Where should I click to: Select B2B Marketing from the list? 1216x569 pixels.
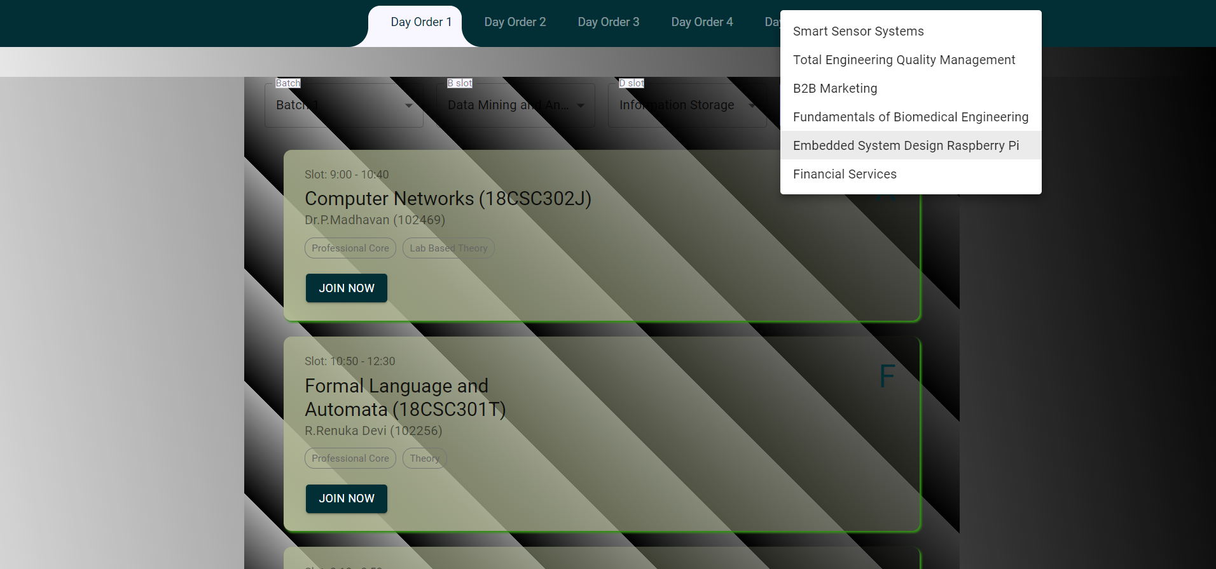(x=911, y=88)
